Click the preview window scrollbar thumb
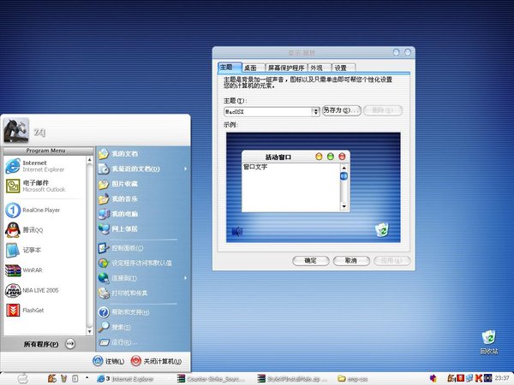The height and width of the screenshot is (385, 514). click(x=344, y=176)
